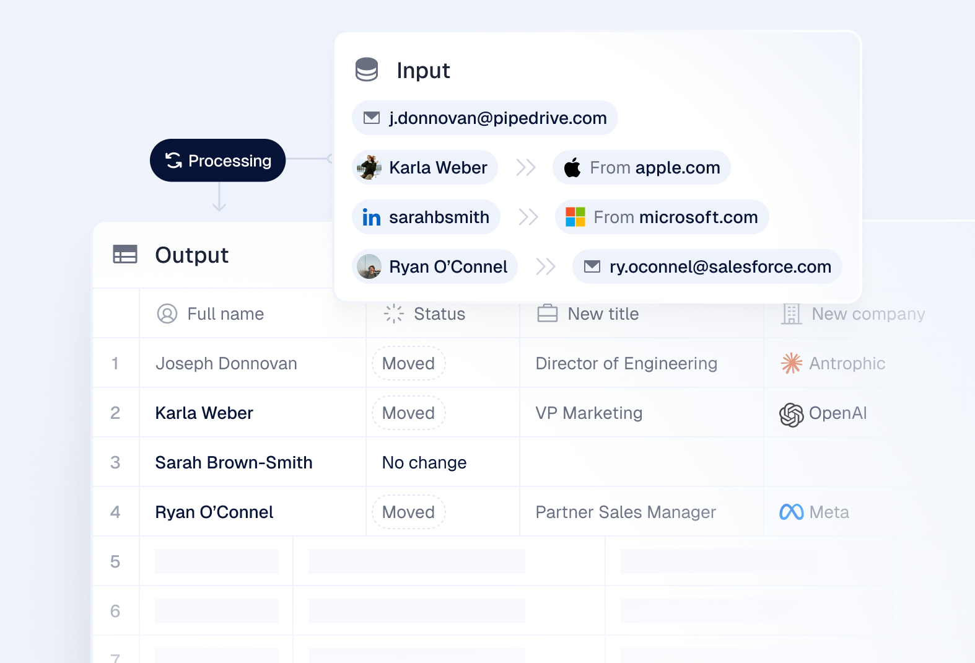Screen dimensions: 975x663
Task: Click the Antrophic company name
Action: pos(847,363)
